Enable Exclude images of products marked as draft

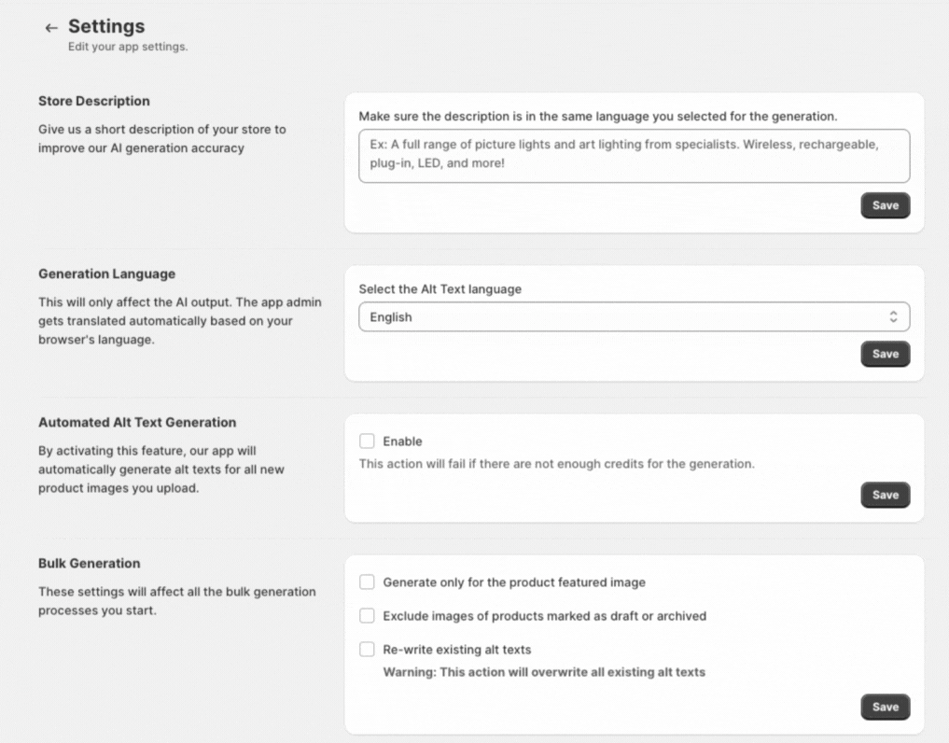coord(368,615)
